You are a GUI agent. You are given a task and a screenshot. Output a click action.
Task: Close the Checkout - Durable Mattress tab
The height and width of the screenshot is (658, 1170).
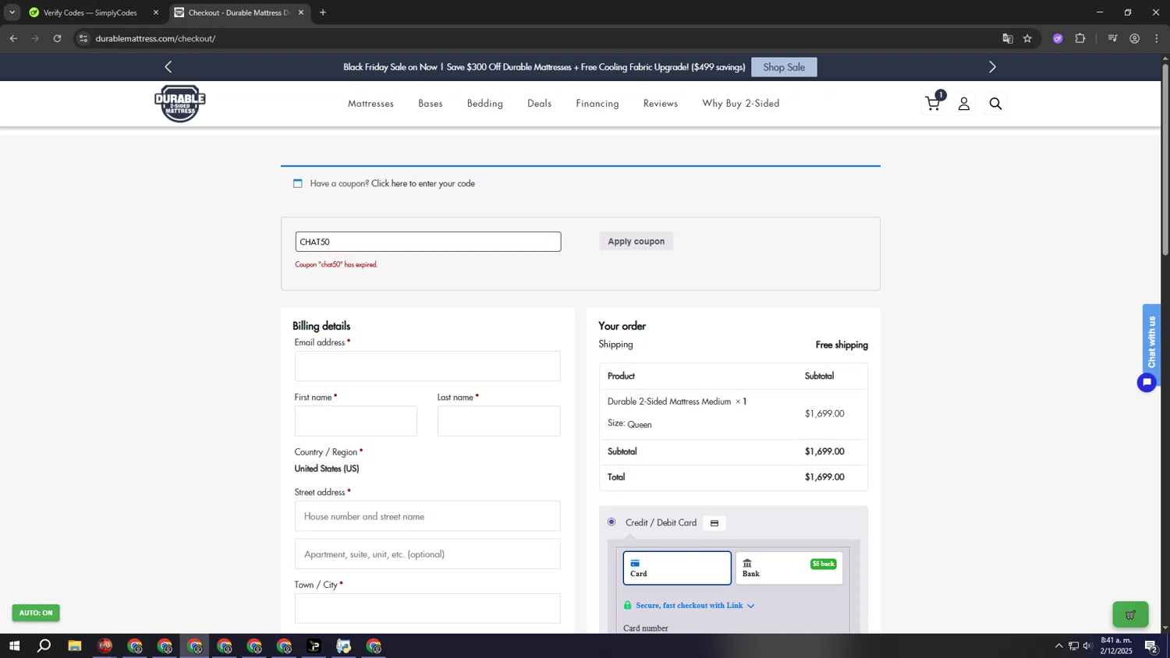click(301, 12)
